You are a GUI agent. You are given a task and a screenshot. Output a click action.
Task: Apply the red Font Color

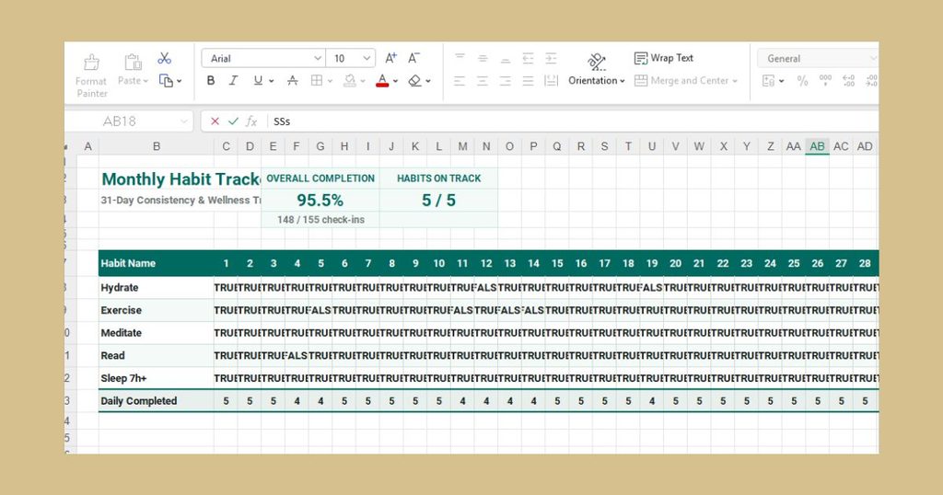(382, 80)
